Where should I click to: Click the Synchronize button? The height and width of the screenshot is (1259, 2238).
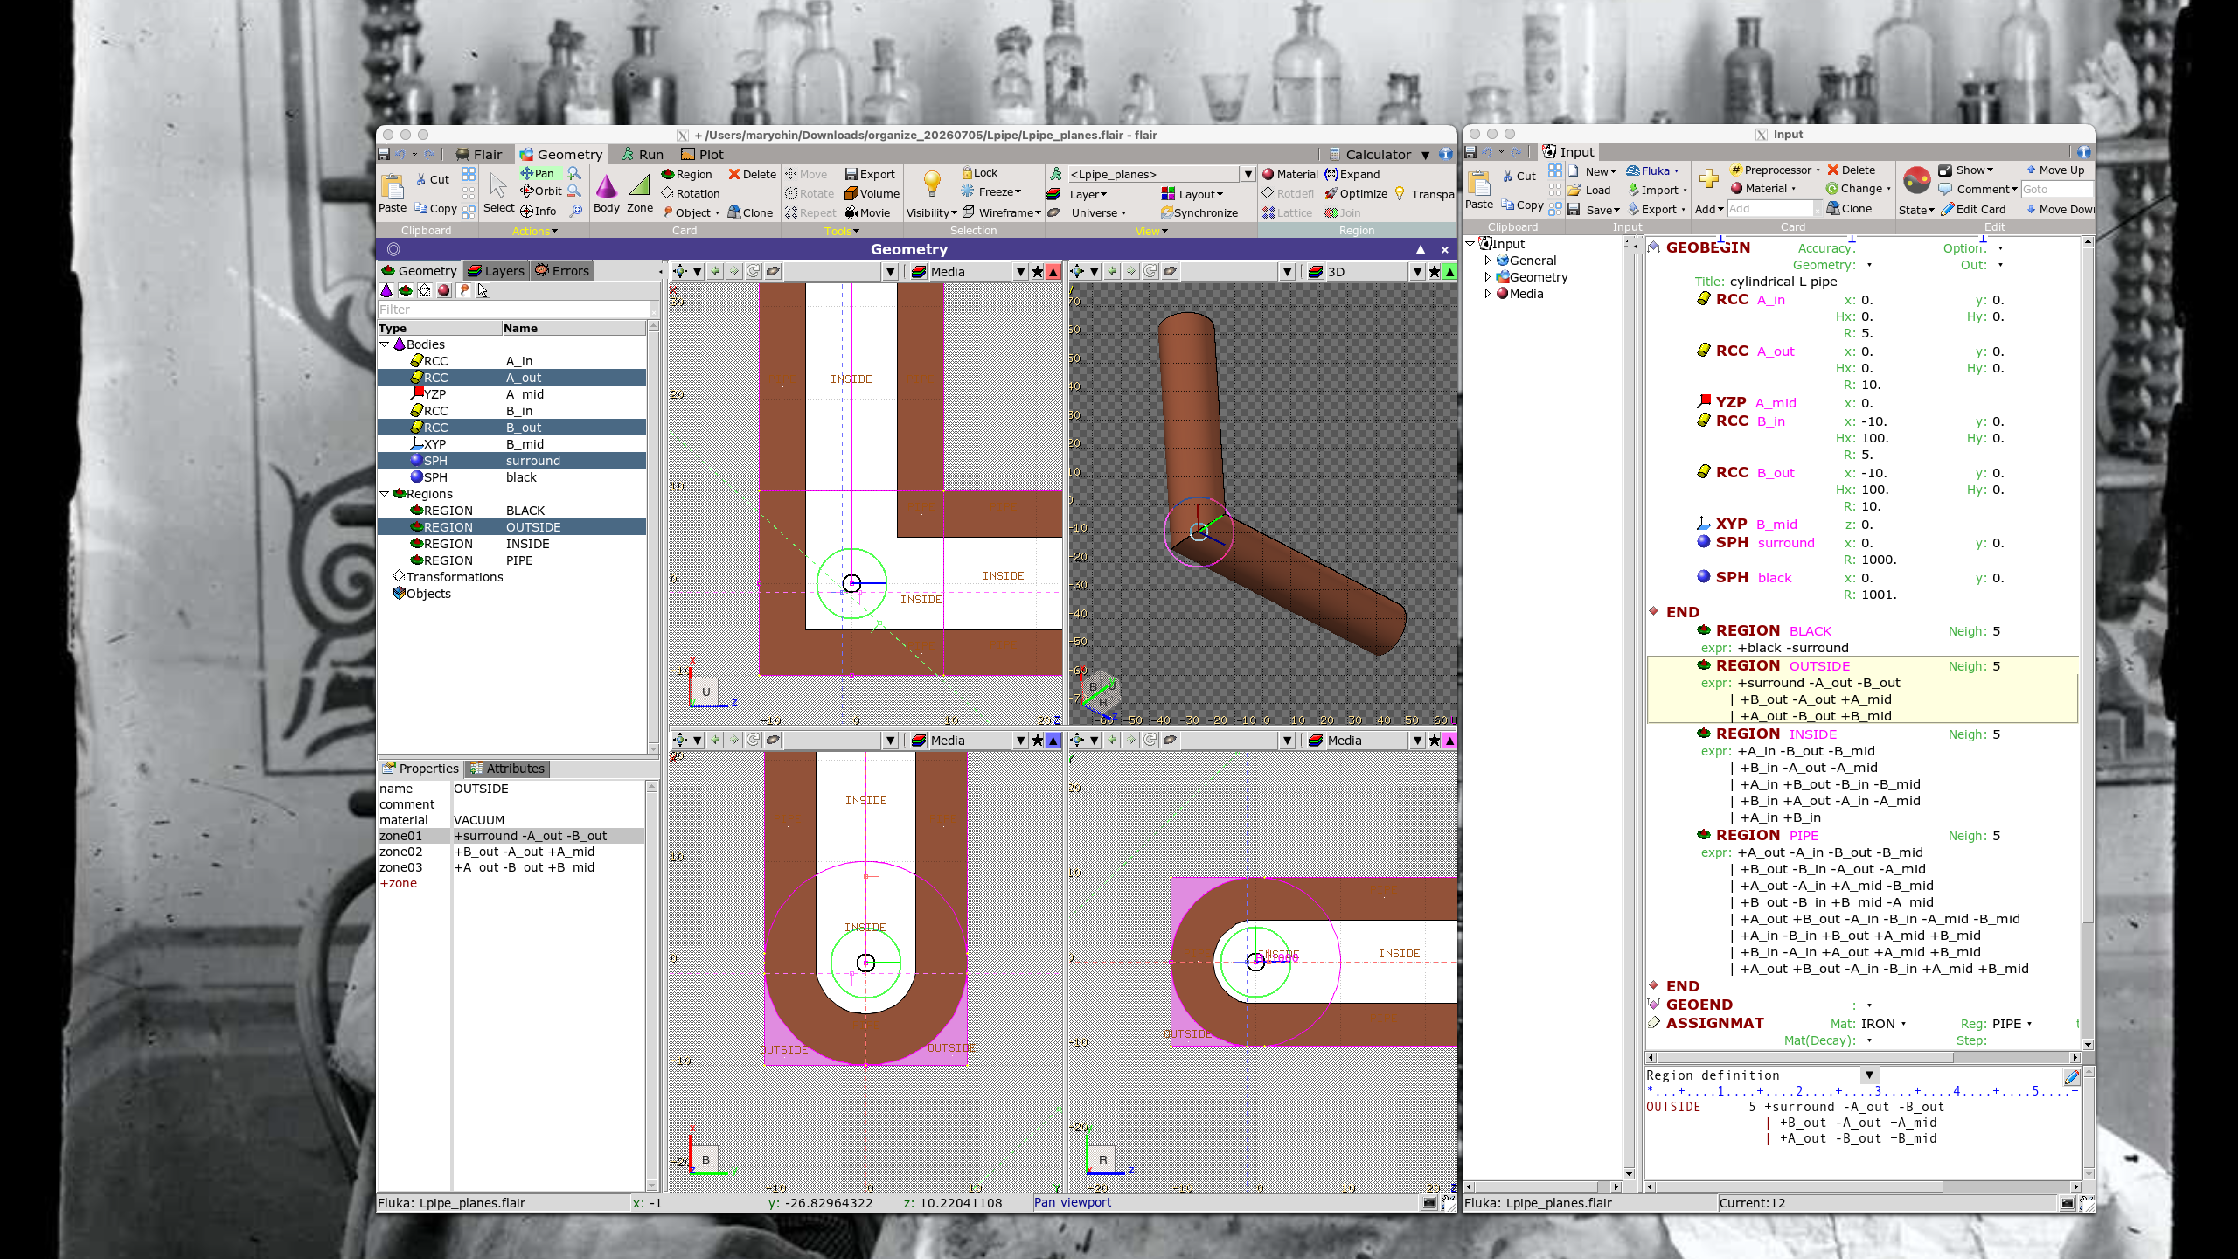[x=1199, y=213]
